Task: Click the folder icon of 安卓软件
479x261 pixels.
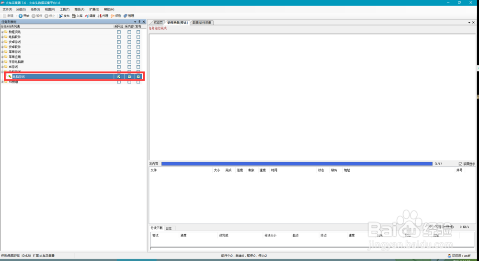Action: pyautogui.click(x=6, y=47)
